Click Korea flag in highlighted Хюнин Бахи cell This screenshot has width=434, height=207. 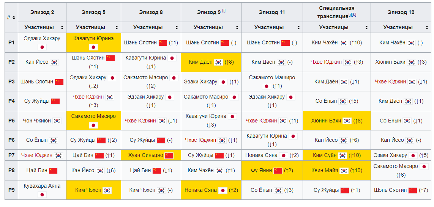347,121
